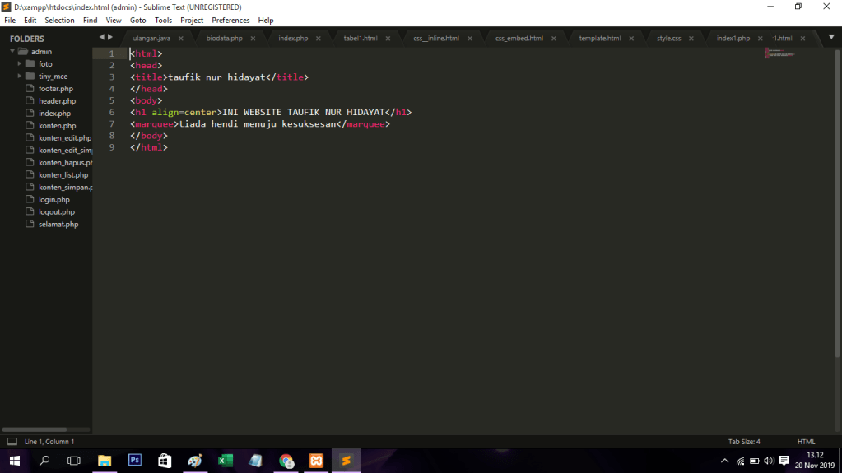Expand the foto folder in sidebar

(x=20, y=64)
